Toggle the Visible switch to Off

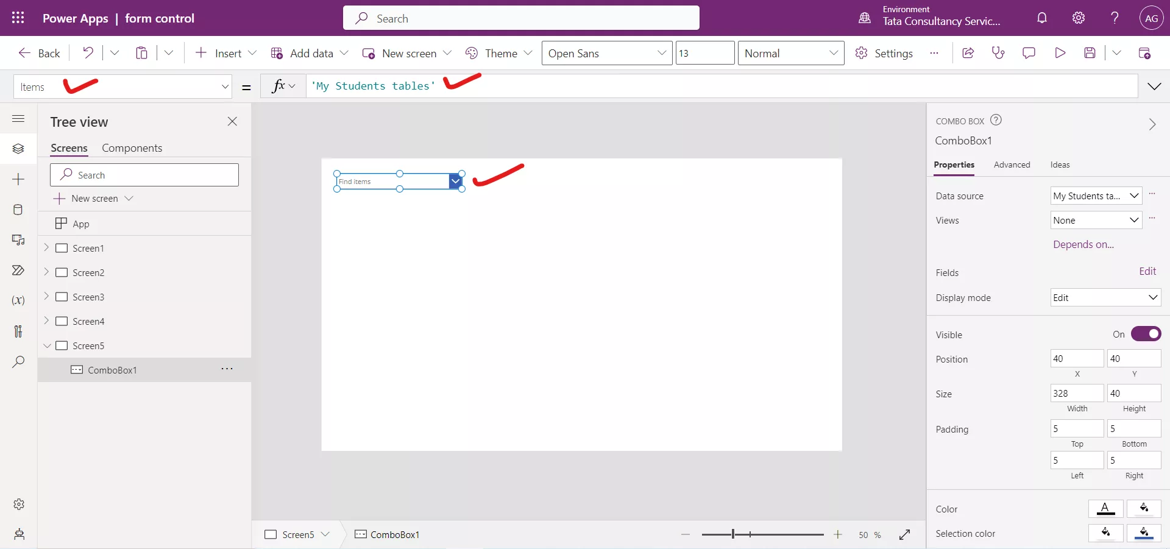pyautogui.click(x=1146, y=334)
